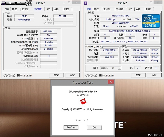Image resolution: width=164 pixels, height=137 pixels.
Task: Close the Processor Test dialog
Action: point(111,82)
